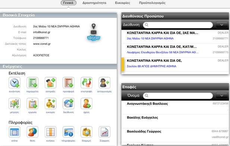
Task: Add a return (επιστροφή) record
Action: coord(86,83)
